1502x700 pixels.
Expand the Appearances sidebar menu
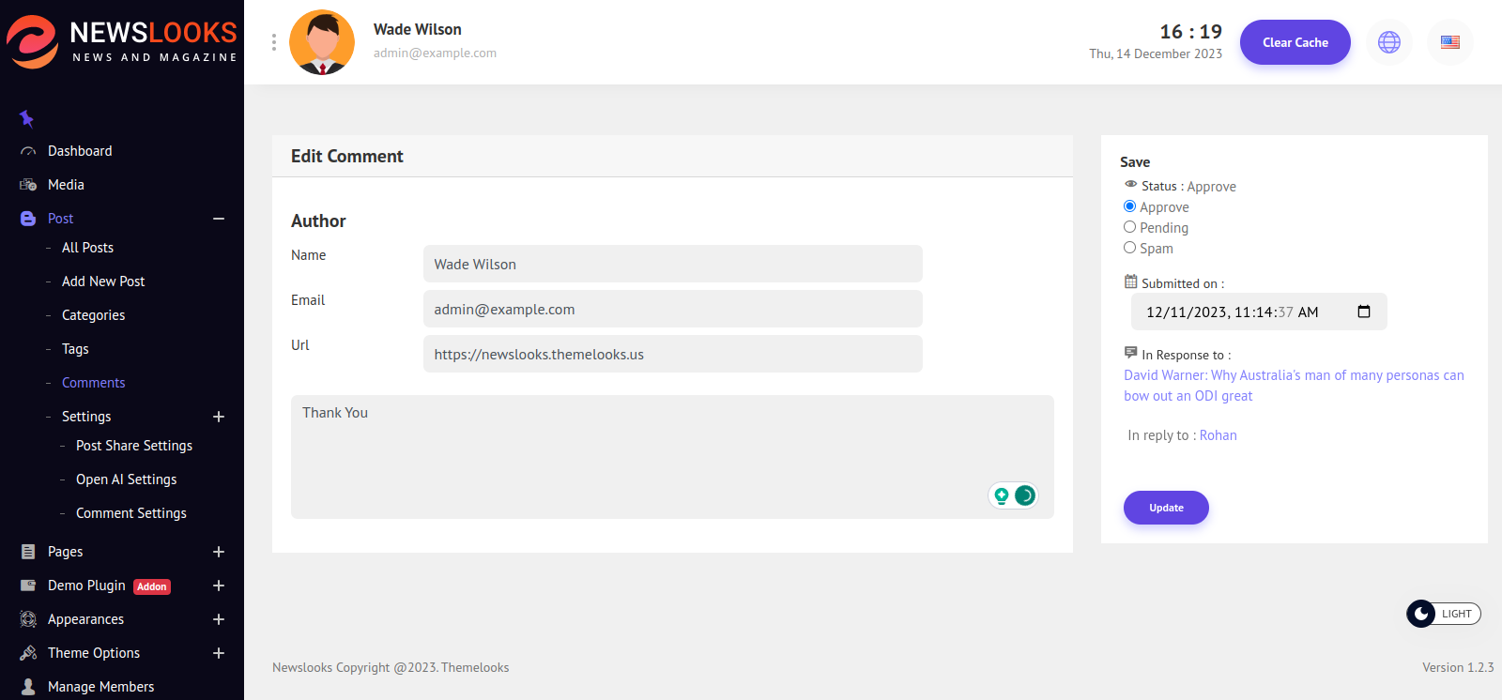pyautogui.click(x=219, y=619)
